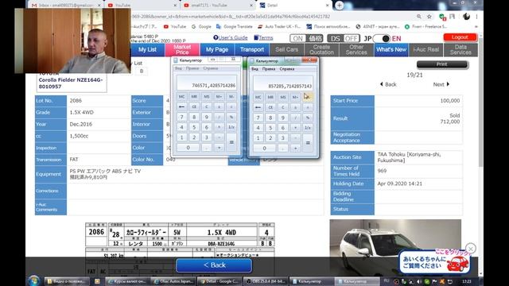
Task: Click backspace arrow in right calculator
Action: pyautogui.click(x=258, y=107)
